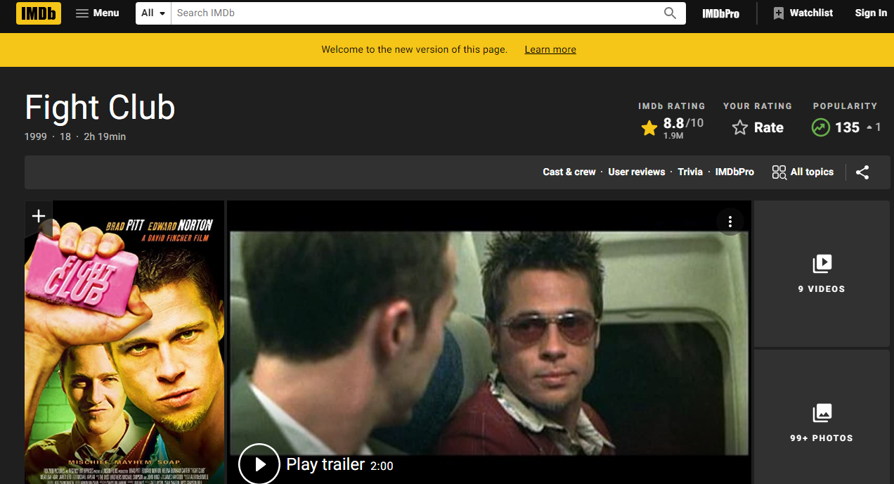Open the 9 Videos tile

coord(822,274)
